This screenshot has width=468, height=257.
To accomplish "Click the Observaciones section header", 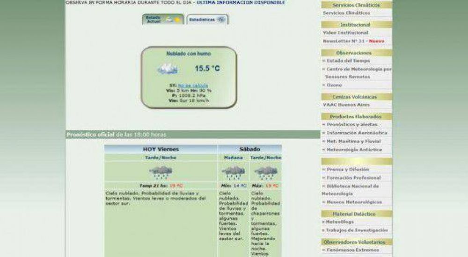I will pyautogui.click(x=356, y=53).
